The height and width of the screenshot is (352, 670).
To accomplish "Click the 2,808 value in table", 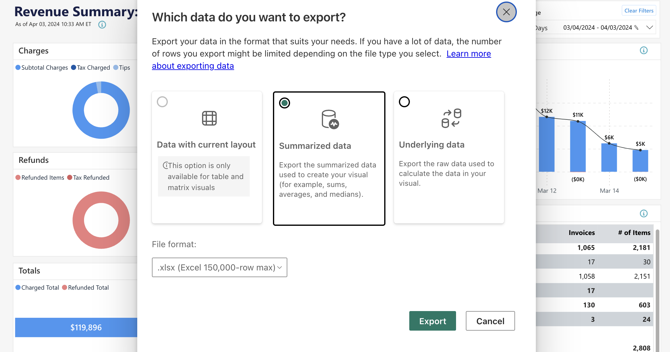I will (x=642, y=348).
